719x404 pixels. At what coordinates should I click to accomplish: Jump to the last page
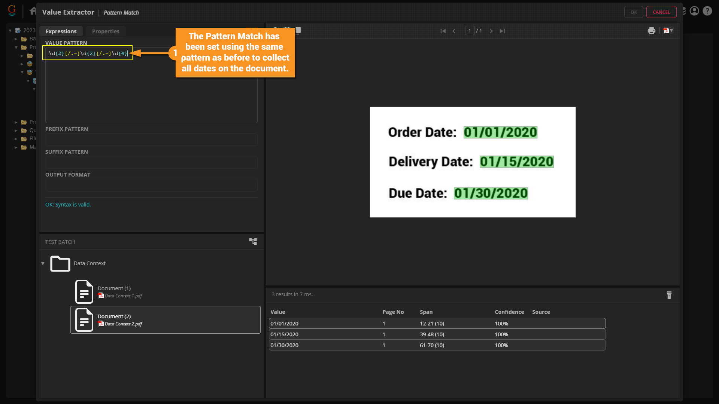coord(502,31)
